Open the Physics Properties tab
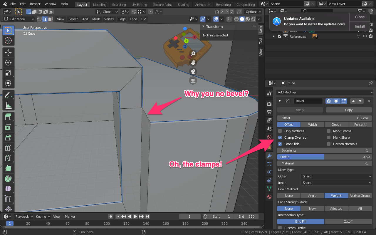Screen dimensions: 376x235 (269, 172)
